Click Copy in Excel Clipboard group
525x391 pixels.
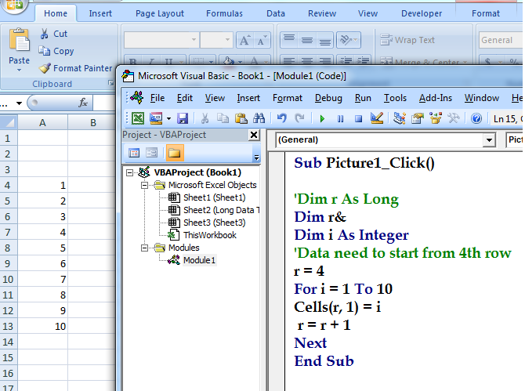56,51
